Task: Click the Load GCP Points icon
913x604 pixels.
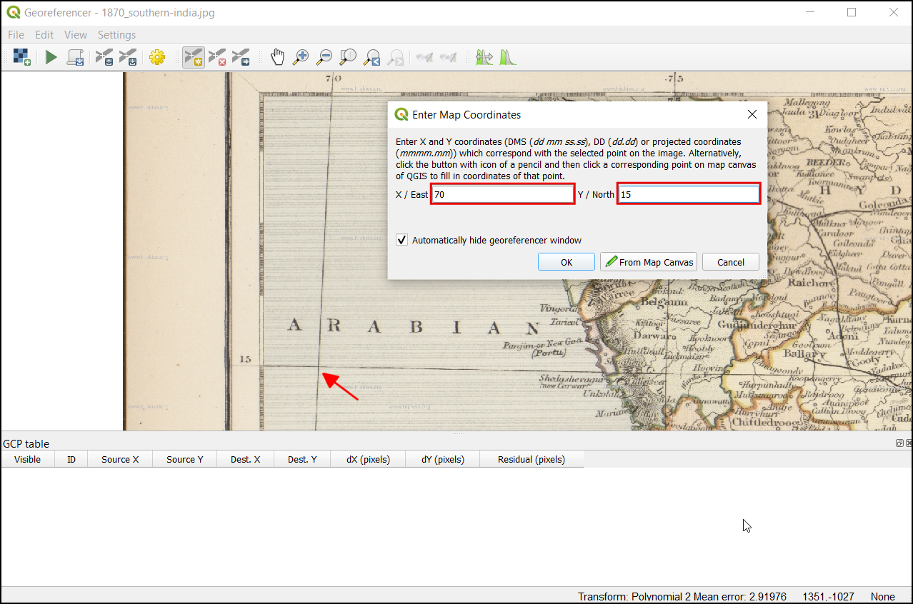Action: point(104,57)
